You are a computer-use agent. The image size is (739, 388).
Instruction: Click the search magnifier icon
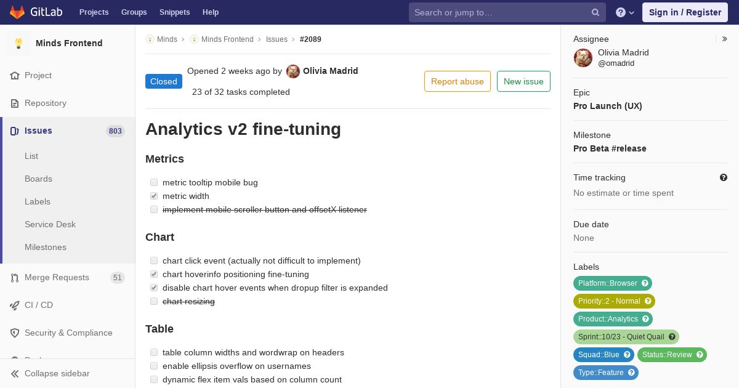(x=596, y=12)
